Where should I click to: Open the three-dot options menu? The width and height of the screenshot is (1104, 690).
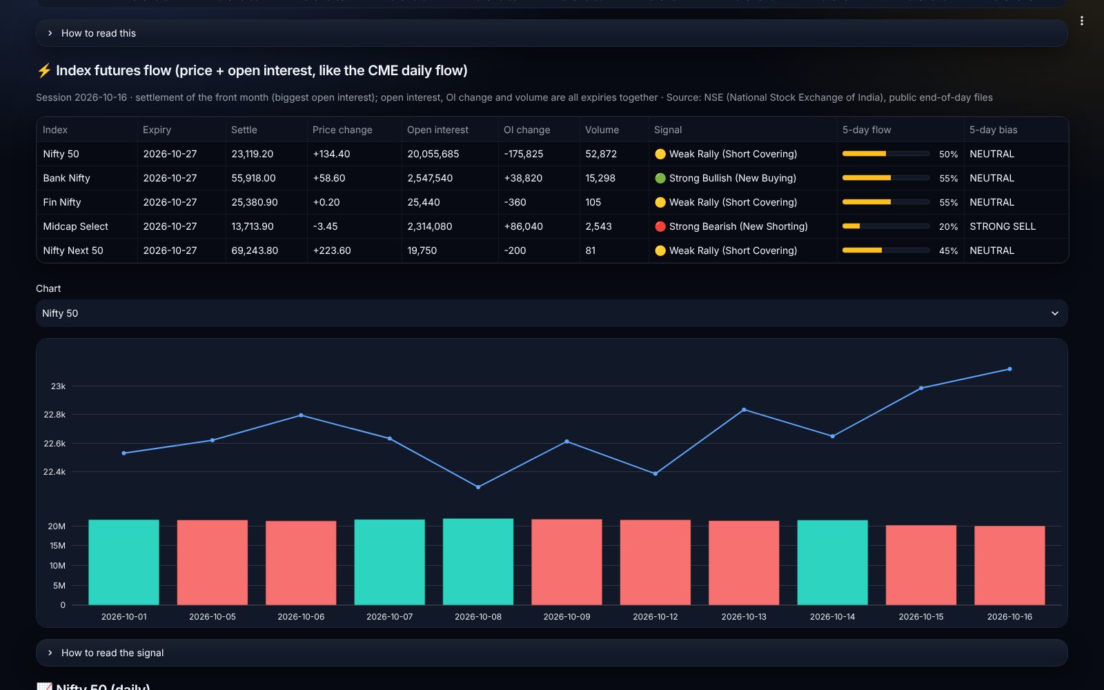pyautogui.click(x=1081, y=21)
